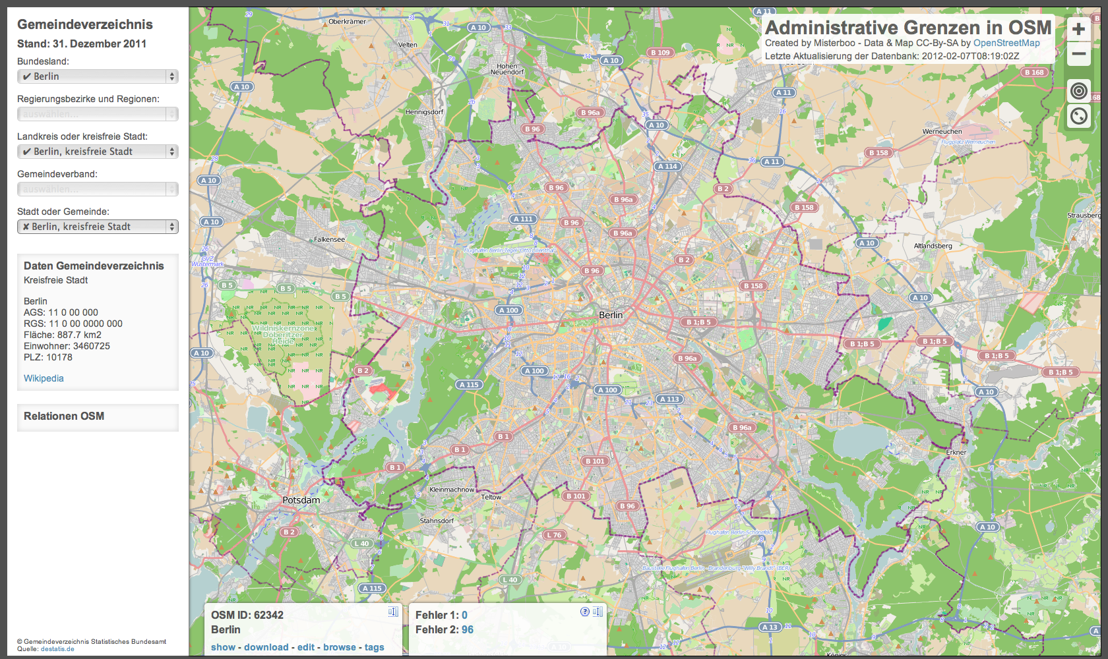Expand the Relationen OSM section
The width and height of the screenshot is (1108, 659).
click(64, 416)
